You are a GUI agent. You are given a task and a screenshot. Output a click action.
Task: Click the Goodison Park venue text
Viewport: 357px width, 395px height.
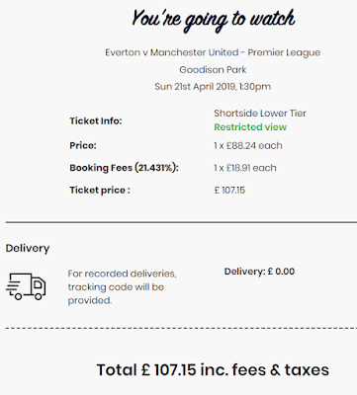coord(213,70)
